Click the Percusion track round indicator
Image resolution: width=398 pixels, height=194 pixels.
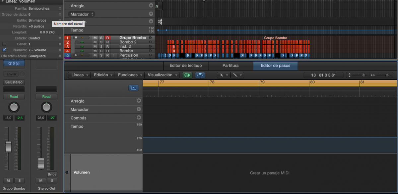point(150,55)
